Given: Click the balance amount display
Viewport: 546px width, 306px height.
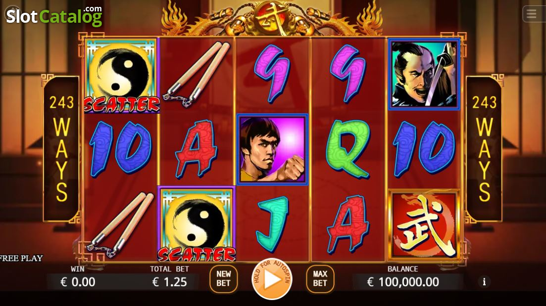Looking at the screenshot, I should (x=403, y=282).
